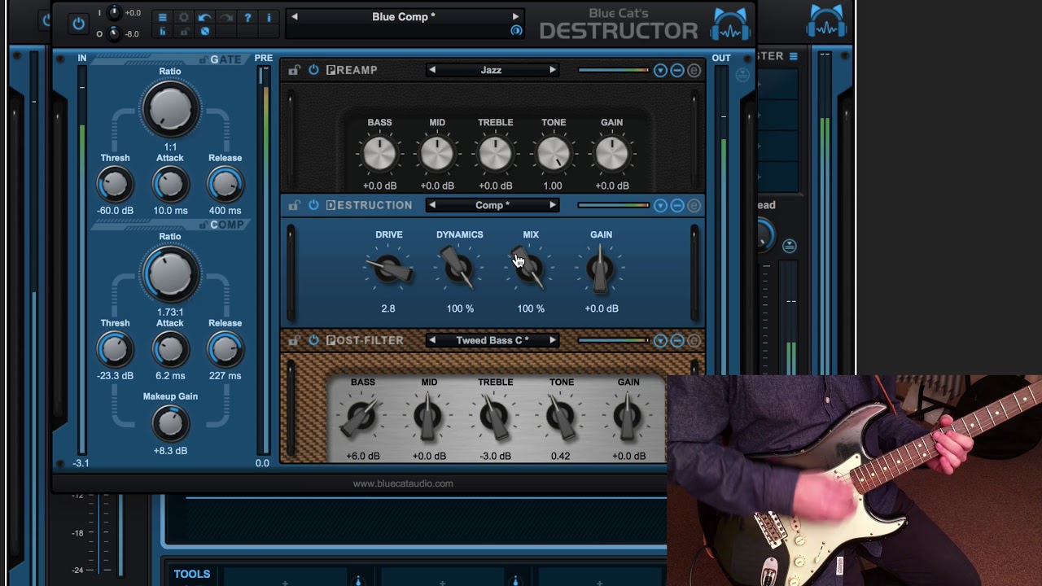Click the global lock icon in toolbar

pos(184,32)
